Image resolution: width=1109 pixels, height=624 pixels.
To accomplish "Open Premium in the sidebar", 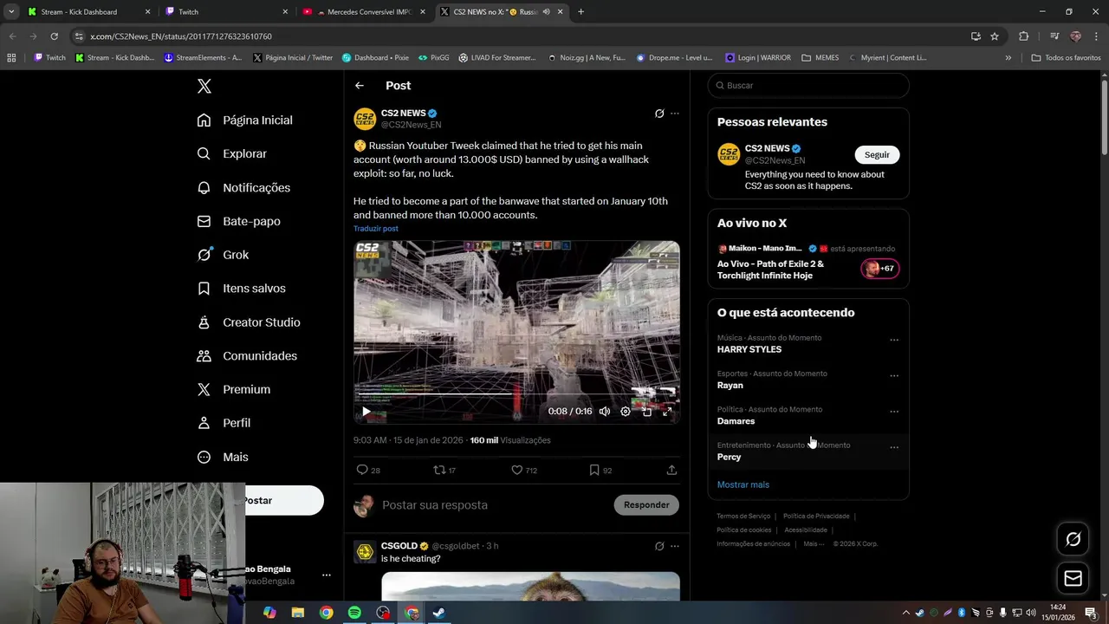I will [234, 389].
